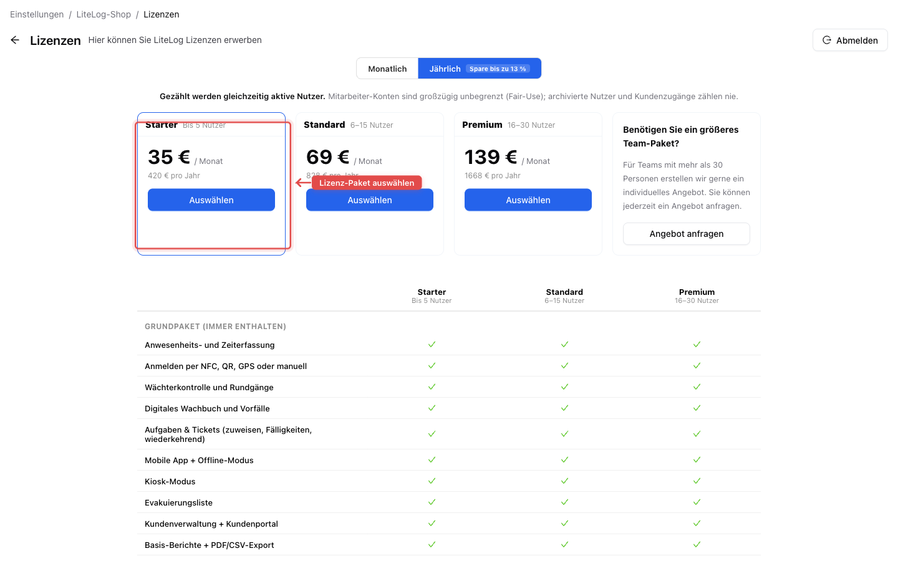Click the Premium checkmark for Anwesenheits- und Zeiterfassung
Screen dimensions: 898x561
coord(697,345)
